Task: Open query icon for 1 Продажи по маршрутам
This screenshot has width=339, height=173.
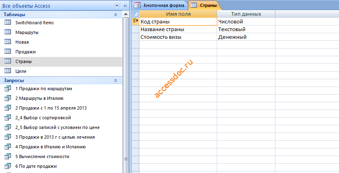Action: [8, 89]
